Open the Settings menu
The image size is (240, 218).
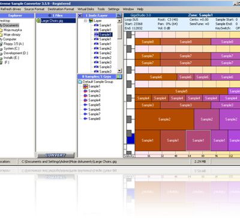[113, 9]
